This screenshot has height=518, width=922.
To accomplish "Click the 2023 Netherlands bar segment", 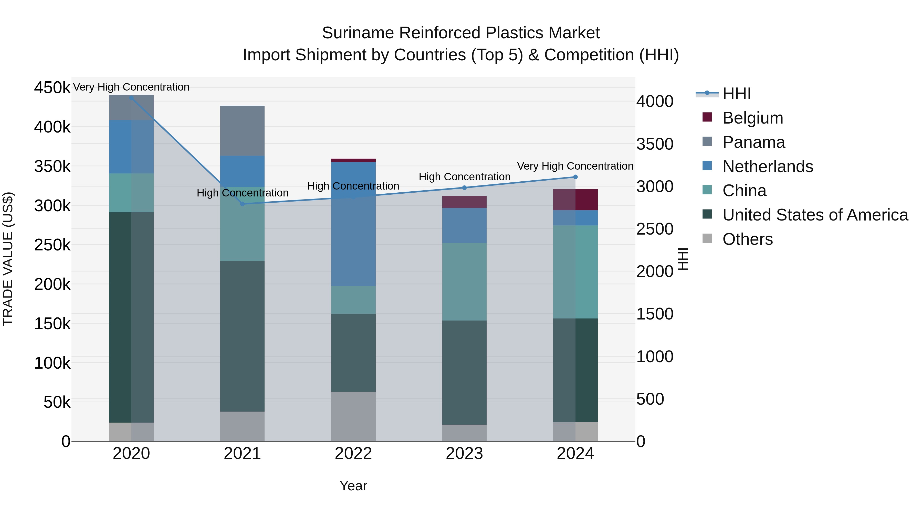I will 464,226.
